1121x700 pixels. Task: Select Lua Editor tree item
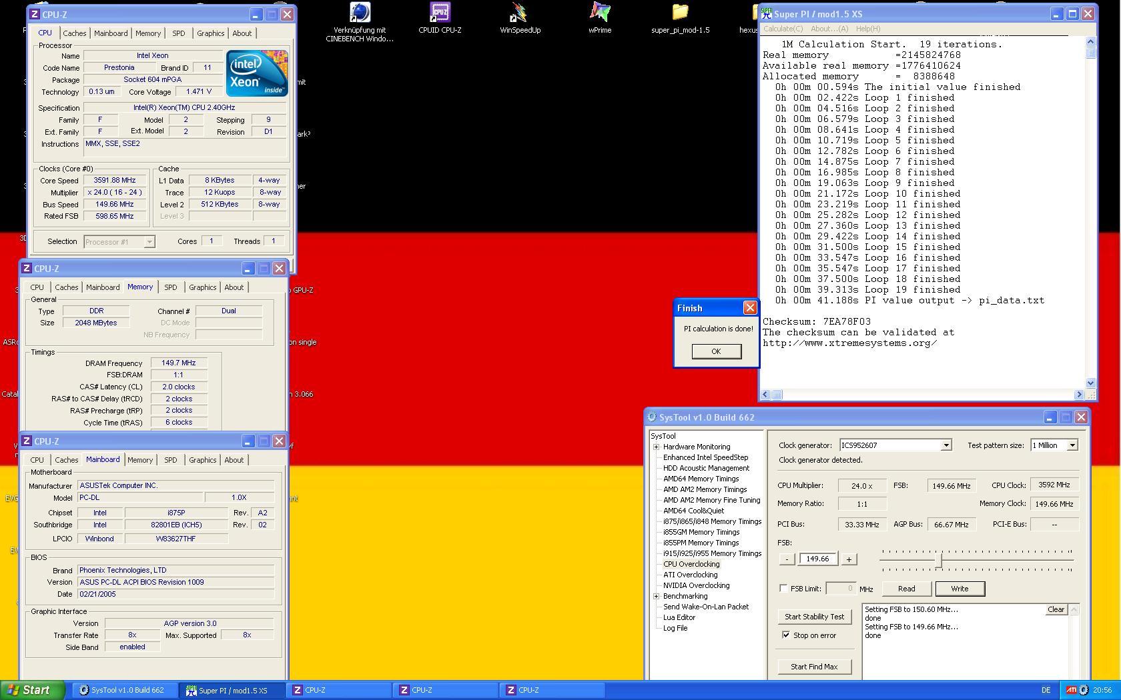coord(679,617)
